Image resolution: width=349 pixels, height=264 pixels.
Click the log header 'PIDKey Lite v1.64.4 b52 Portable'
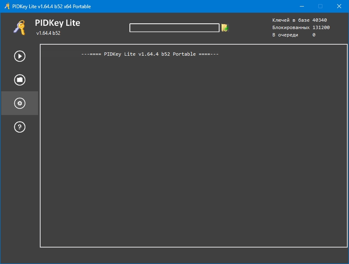[x=150, y=54]
